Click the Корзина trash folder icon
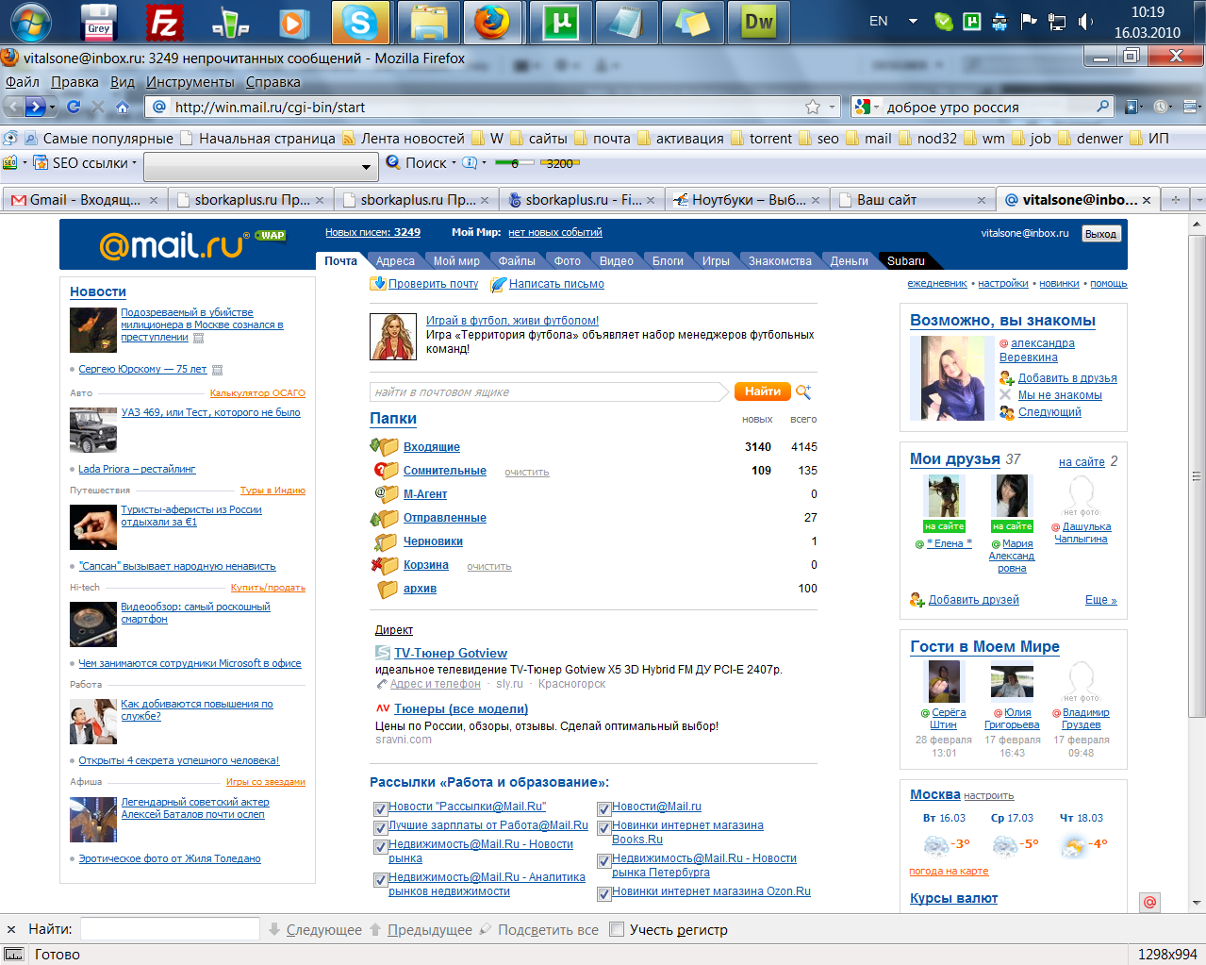The image size is (1206, 965). (x=385, y=564)
